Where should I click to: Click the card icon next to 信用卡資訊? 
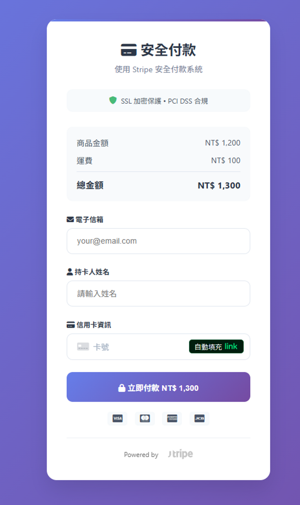tap(70, 325)
